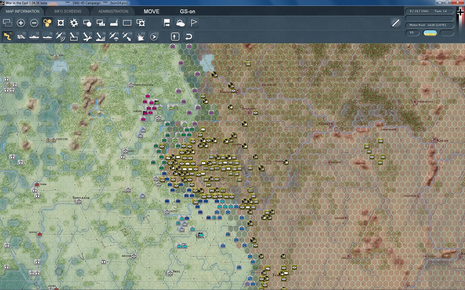Click the Motor Pool: 162K (147K) readout
The image size is (465, 290).
(x=430, y=25)
